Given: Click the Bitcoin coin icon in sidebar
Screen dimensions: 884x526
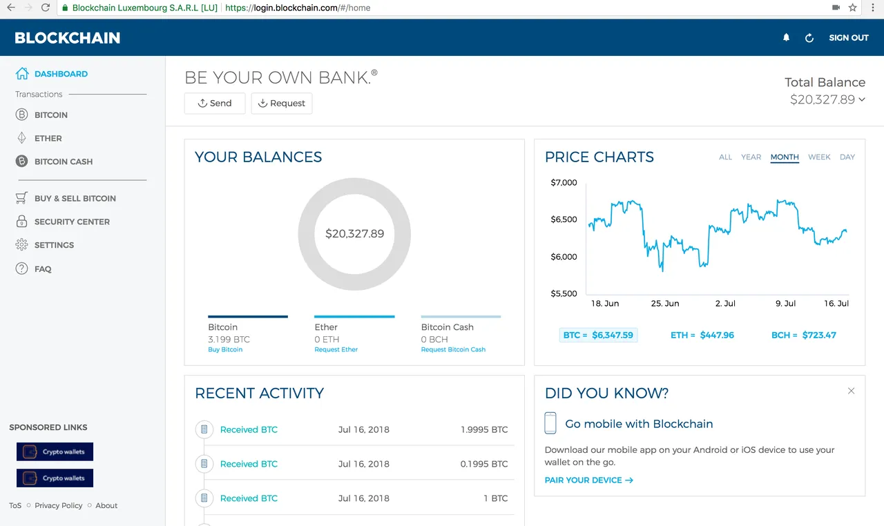Looking at the screenshot, I should pyautogui.click(x=21, y=115).
